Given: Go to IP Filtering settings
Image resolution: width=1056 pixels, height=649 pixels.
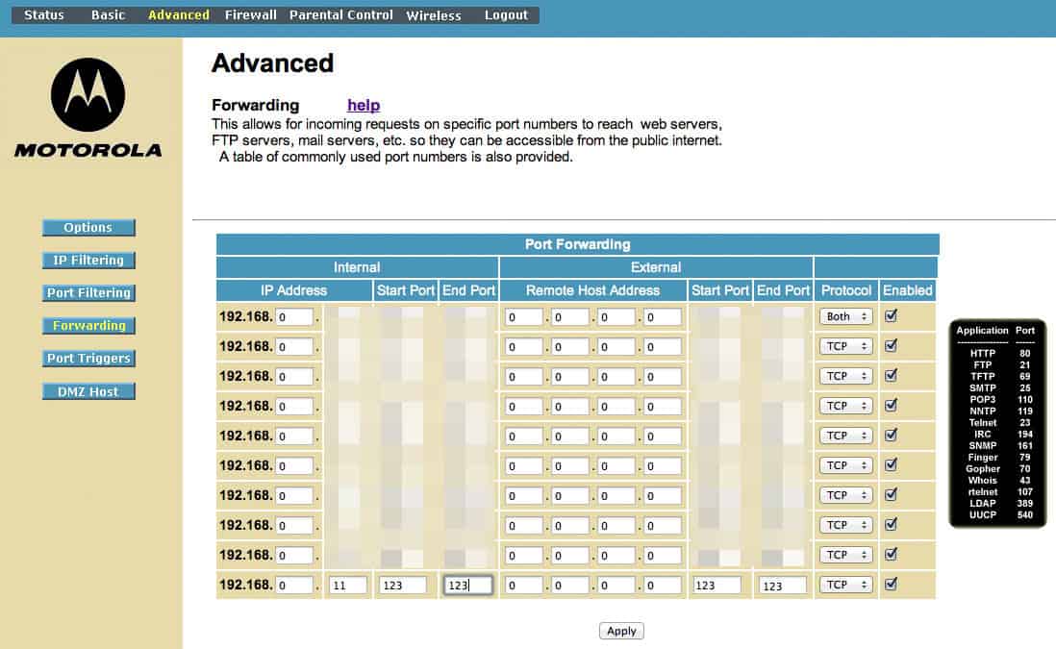Looking at the screenshot, I should [x=88, y=261].
